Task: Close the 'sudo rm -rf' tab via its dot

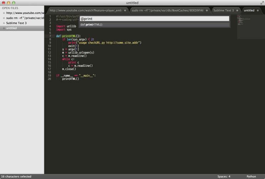Action: click(x=207, y=10)
